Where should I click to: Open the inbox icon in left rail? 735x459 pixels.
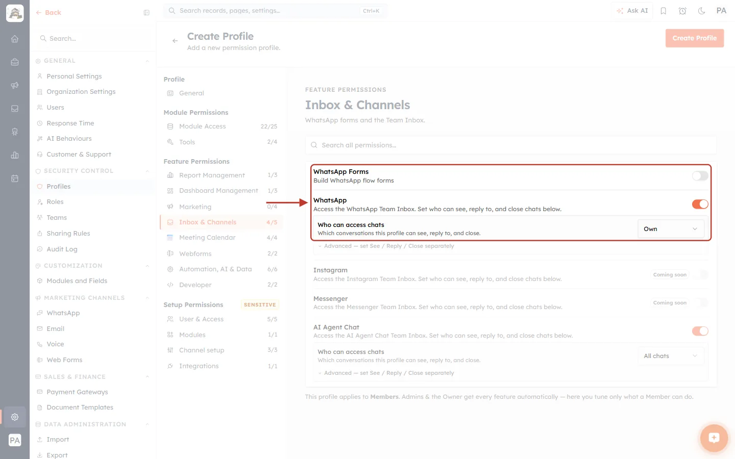point(15,109)
